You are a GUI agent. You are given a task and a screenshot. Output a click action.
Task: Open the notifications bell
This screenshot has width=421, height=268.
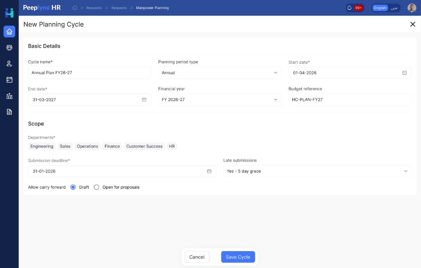pyautogui.click(x=349, y=8)
